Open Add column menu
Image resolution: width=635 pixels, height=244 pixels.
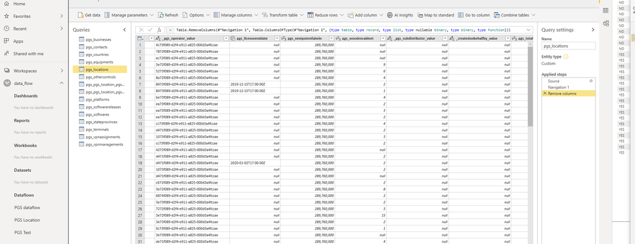365,15
